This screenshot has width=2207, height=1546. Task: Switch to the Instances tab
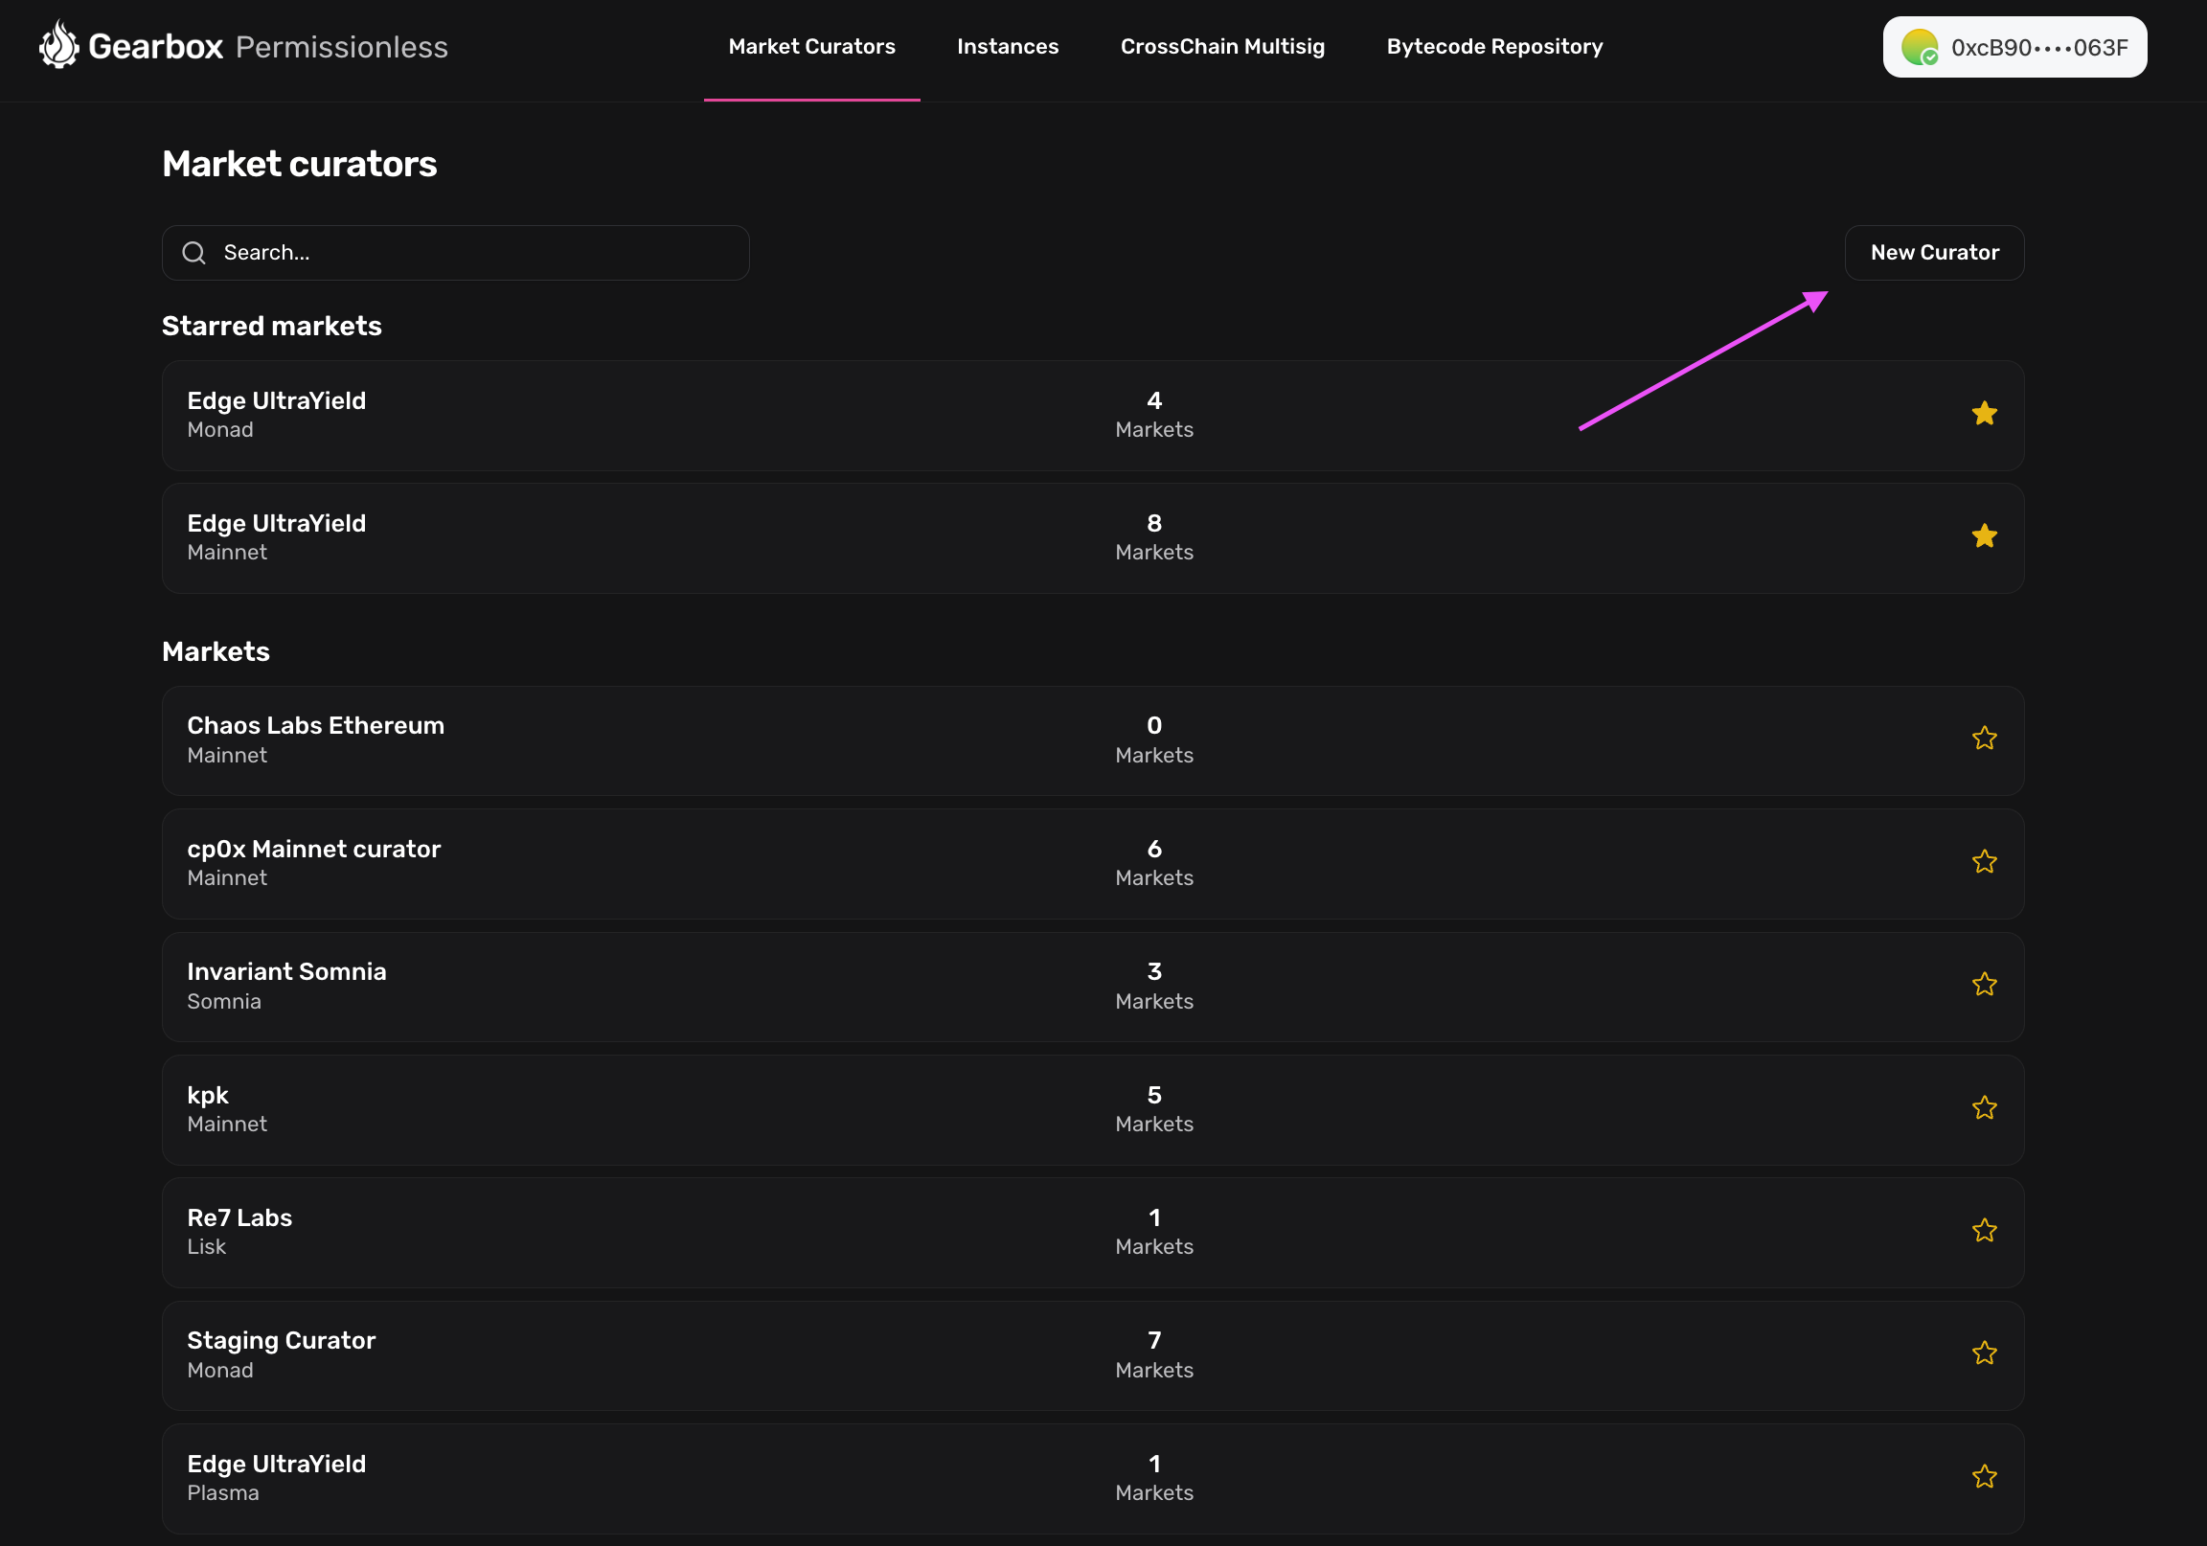tap(1008, 46)
